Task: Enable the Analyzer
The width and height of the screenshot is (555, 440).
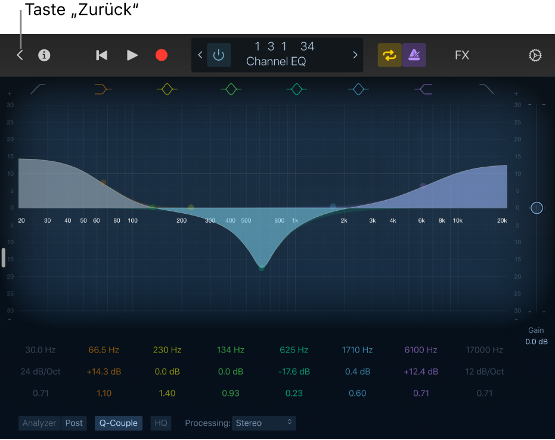Action: [x=39, y=423]
